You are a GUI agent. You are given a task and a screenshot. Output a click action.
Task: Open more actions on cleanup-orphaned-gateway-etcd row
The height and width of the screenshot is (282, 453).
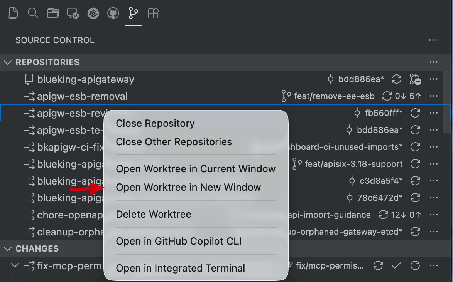pyautogui.click(x=434, y=232)
